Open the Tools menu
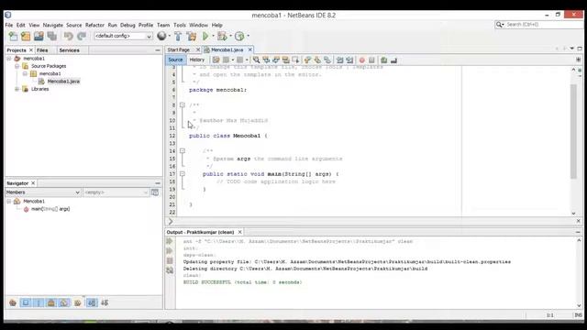Screen dimensions: 587x330 [x=180, y=25]
